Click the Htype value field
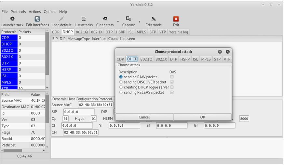Viewport: 284px width, 165px height. click(94, 119)
